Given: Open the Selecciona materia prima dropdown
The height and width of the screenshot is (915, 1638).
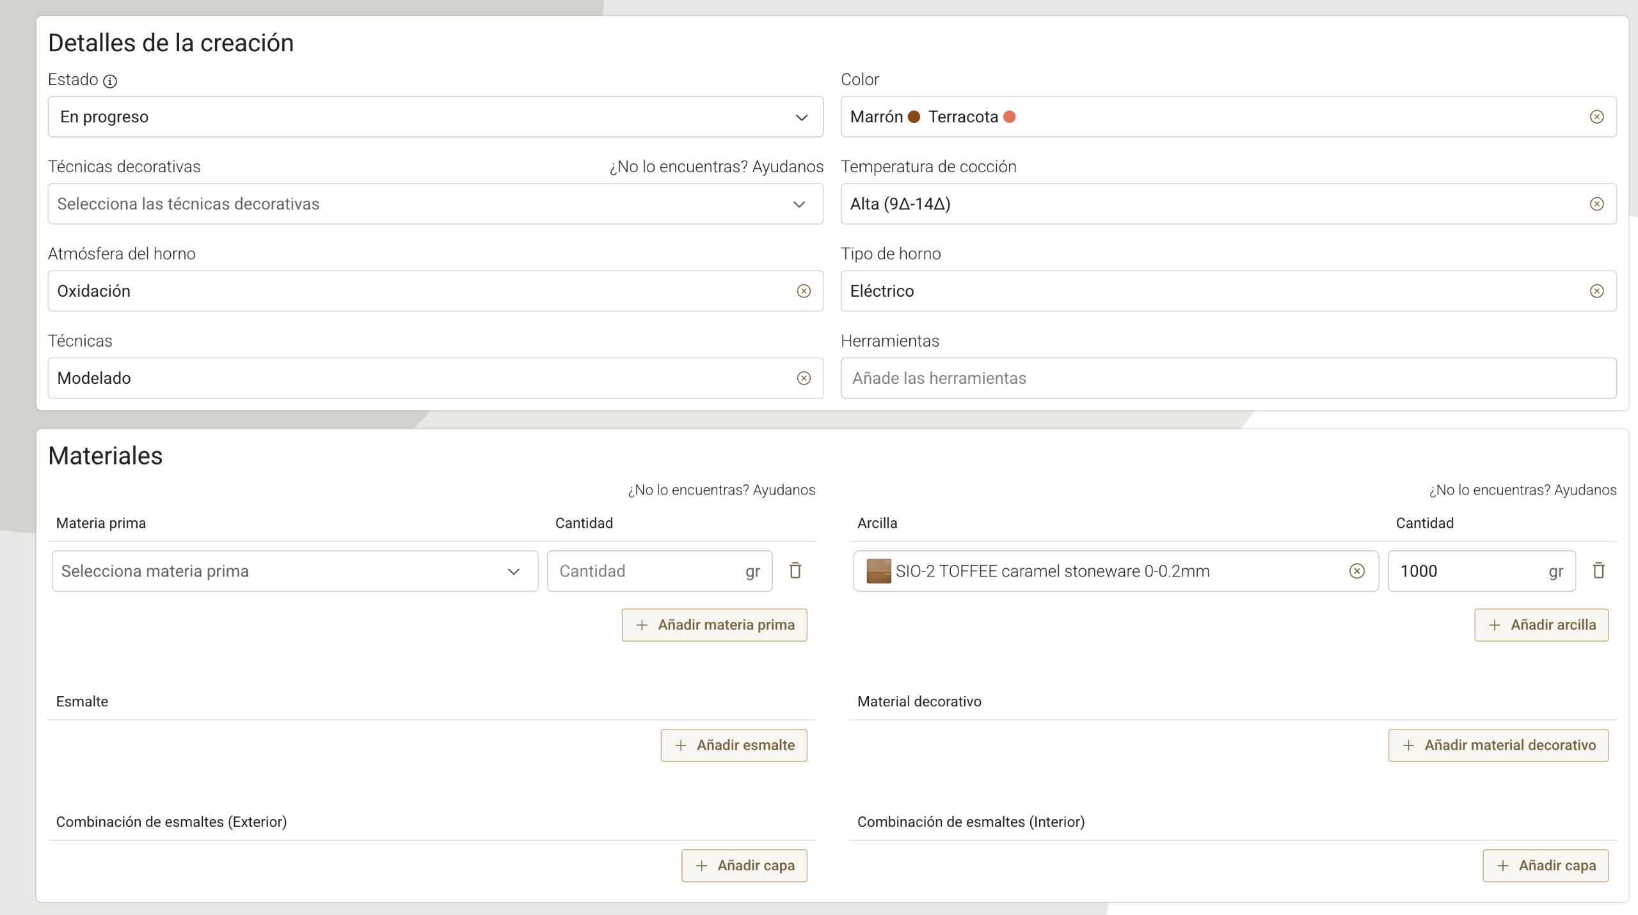Looking at the screenshot, I should tap(294, 571).
